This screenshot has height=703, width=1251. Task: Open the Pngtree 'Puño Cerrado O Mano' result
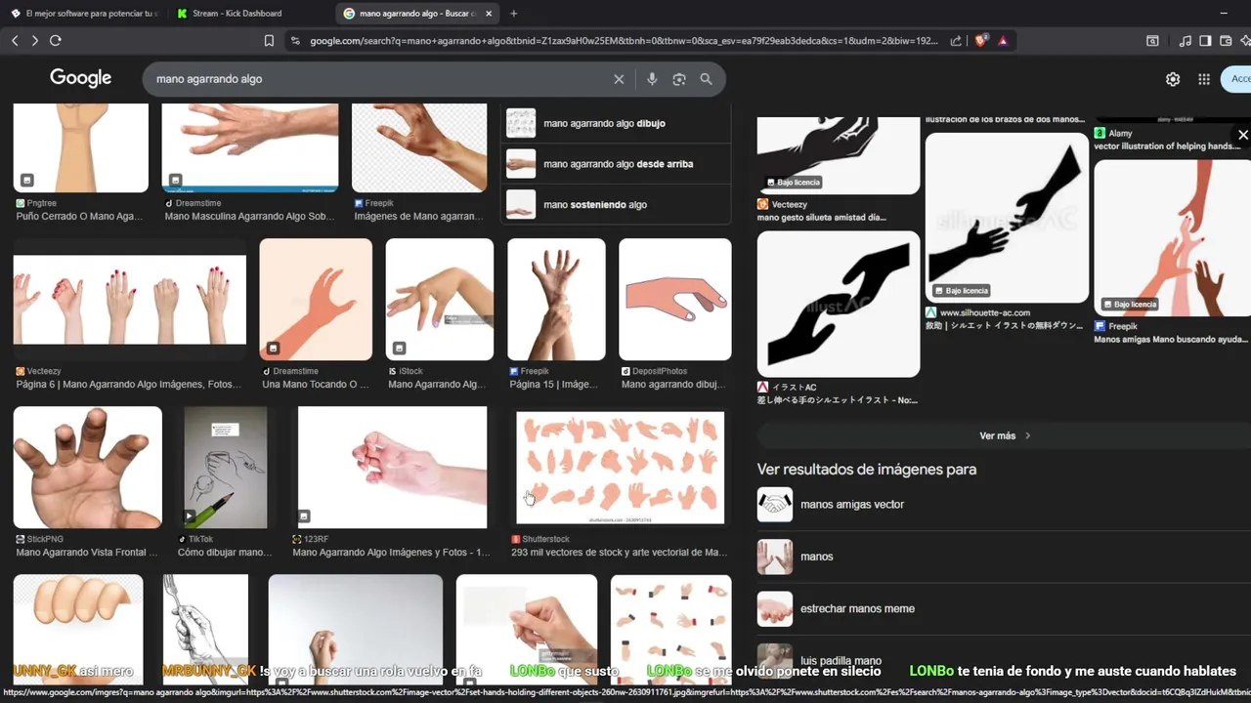[80, 147]
